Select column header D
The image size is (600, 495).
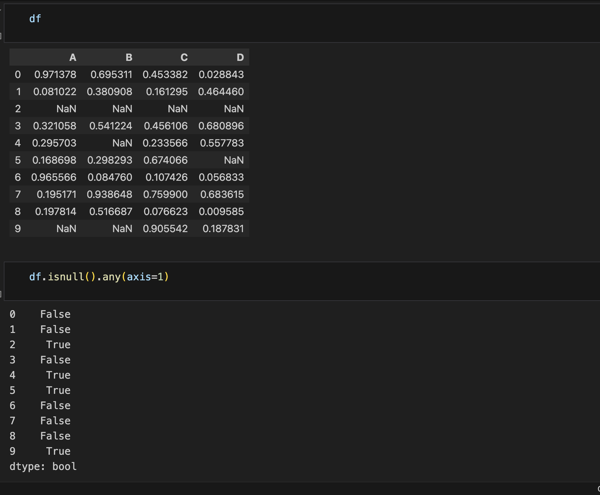240,57
